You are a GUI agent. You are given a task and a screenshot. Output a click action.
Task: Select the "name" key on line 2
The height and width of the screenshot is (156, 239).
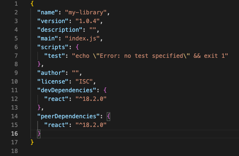48,12
